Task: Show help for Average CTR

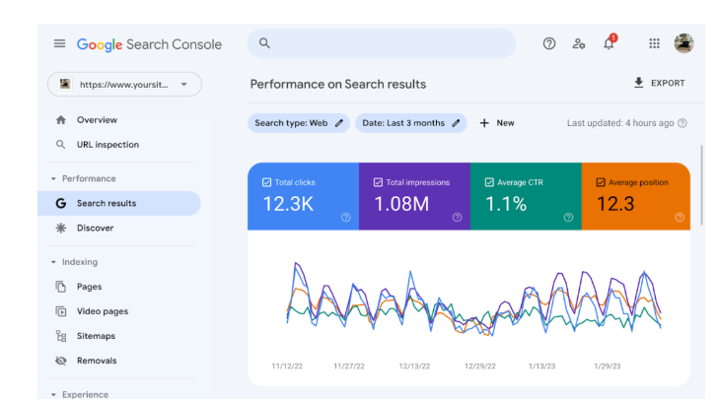Action: point(568,218)
